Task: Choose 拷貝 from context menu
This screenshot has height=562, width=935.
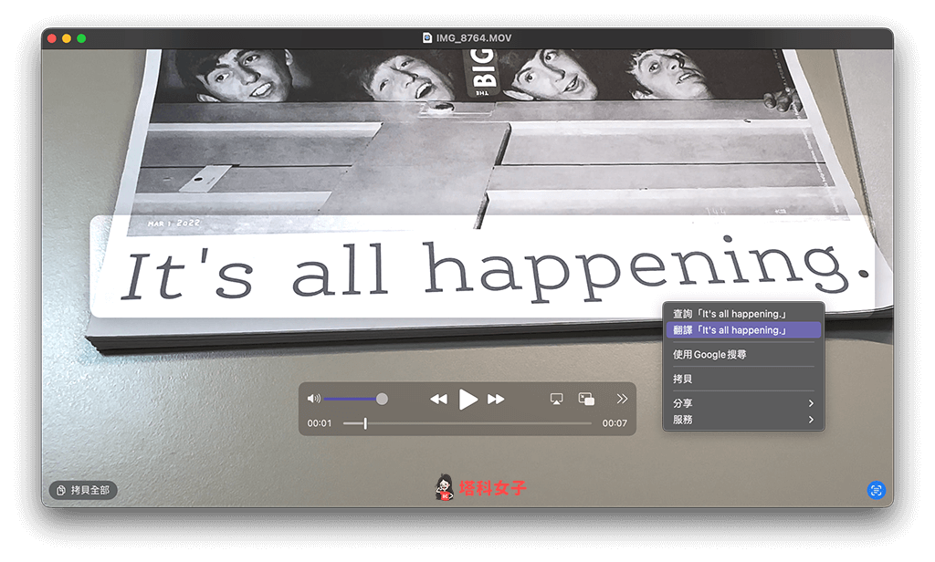Action: pos(743,379)
